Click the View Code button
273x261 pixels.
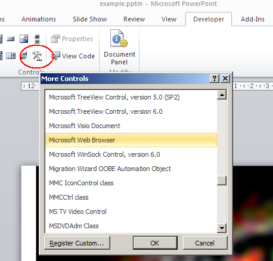(x=73, y=56)
